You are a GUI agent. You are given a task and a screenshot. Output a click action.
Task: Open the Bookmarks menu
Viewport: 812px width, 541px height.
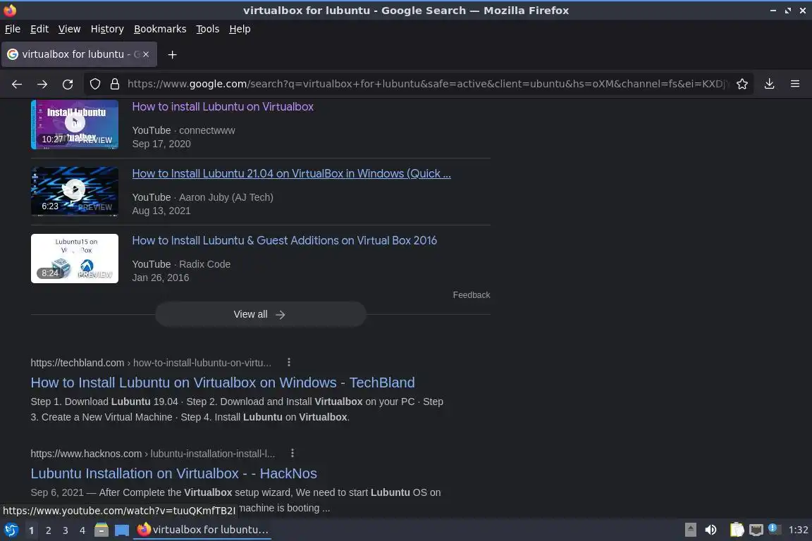pyautogui.click(x=160, y=29)
